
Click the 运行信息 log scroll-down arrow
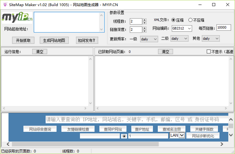pyautogui.click(x=90, y=103)
